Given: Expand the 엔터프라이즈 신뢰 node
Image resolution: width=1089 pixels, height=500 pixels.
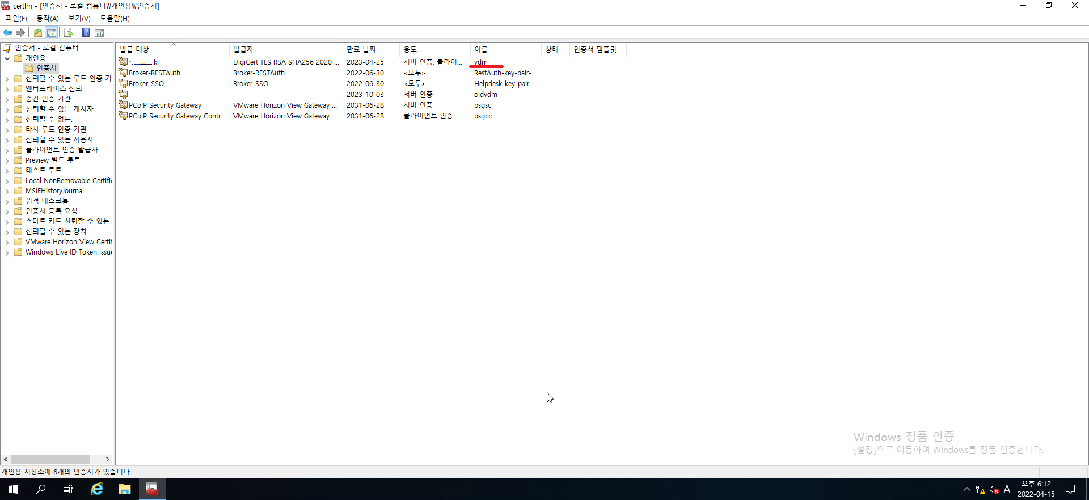Looking at the screenshot, I should pyautogui.click(x=7, y=89).
